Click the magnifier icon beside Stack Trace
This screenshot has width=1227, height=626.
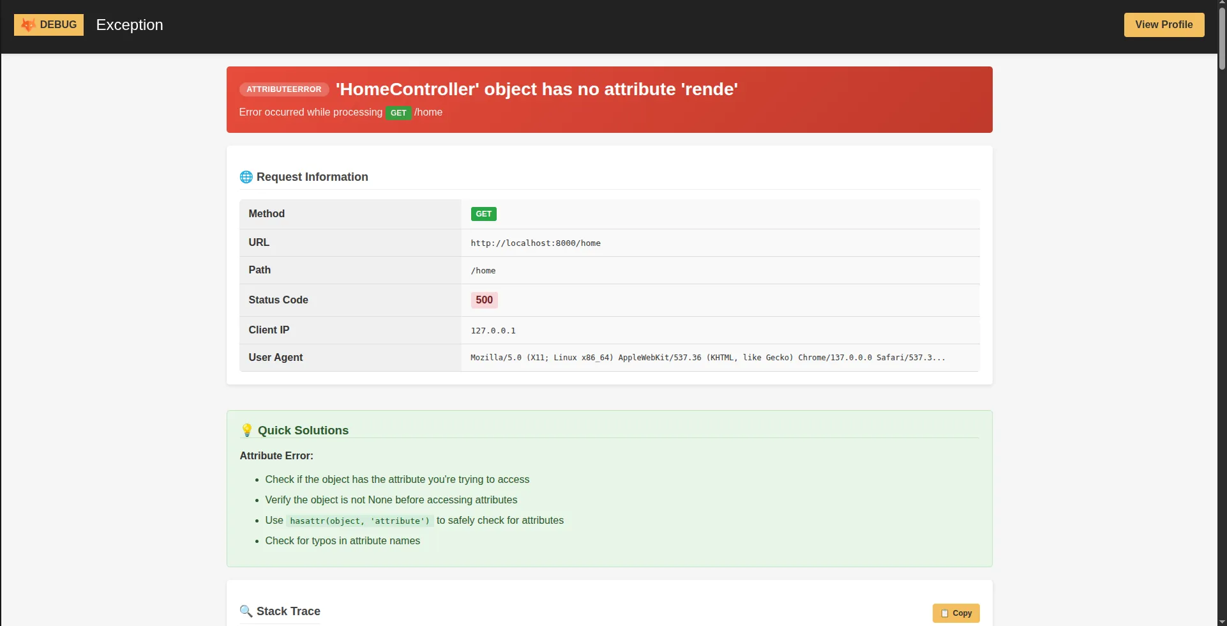pyautogui.click(x=246, y=611)
